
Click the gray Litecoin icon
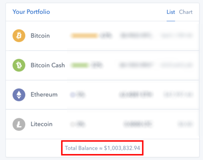19,124
